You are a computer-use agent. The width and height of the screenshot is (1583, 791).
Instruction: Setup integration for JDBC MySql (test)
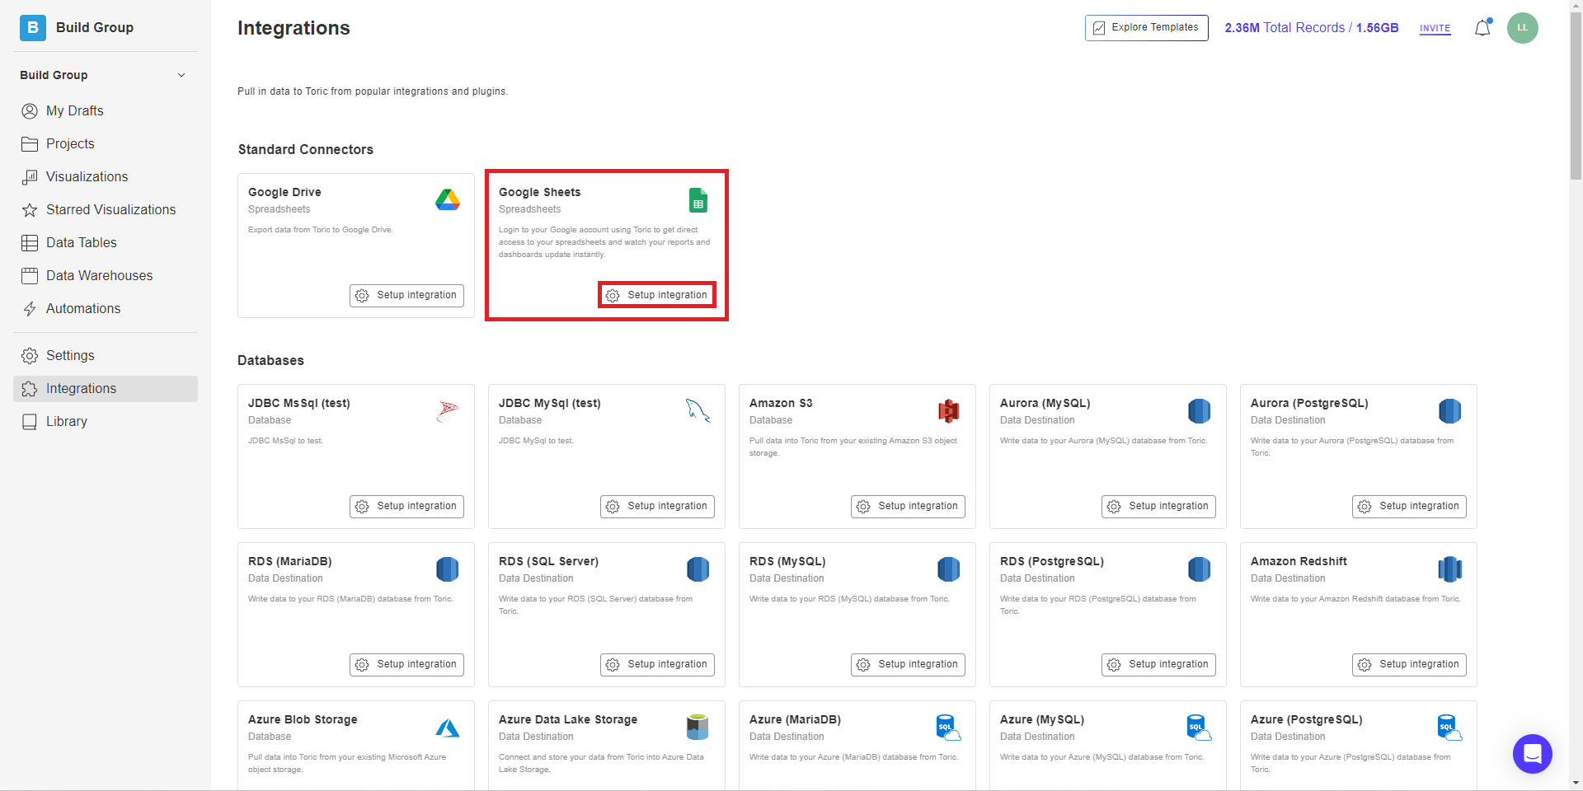(x=657, y=506)
